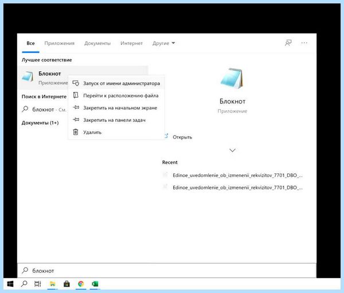Click the magnifier icon in the search box
This screenshot has width=344, height=293.
[25, 270]
